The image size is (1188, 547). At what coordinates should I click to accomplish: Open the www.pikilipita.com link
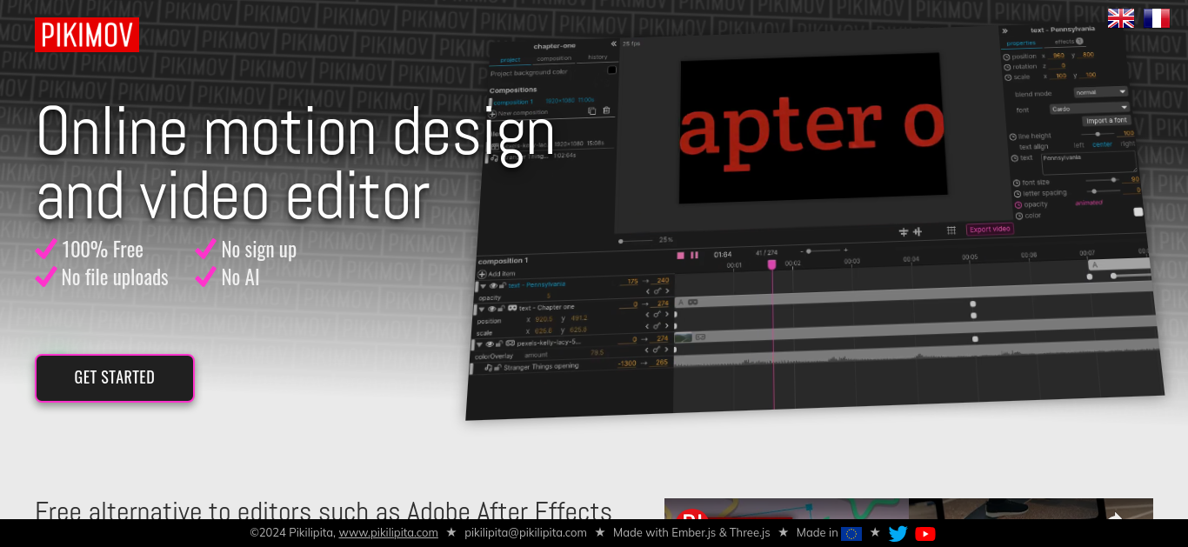pyautogui.click(x=389, y=533)
